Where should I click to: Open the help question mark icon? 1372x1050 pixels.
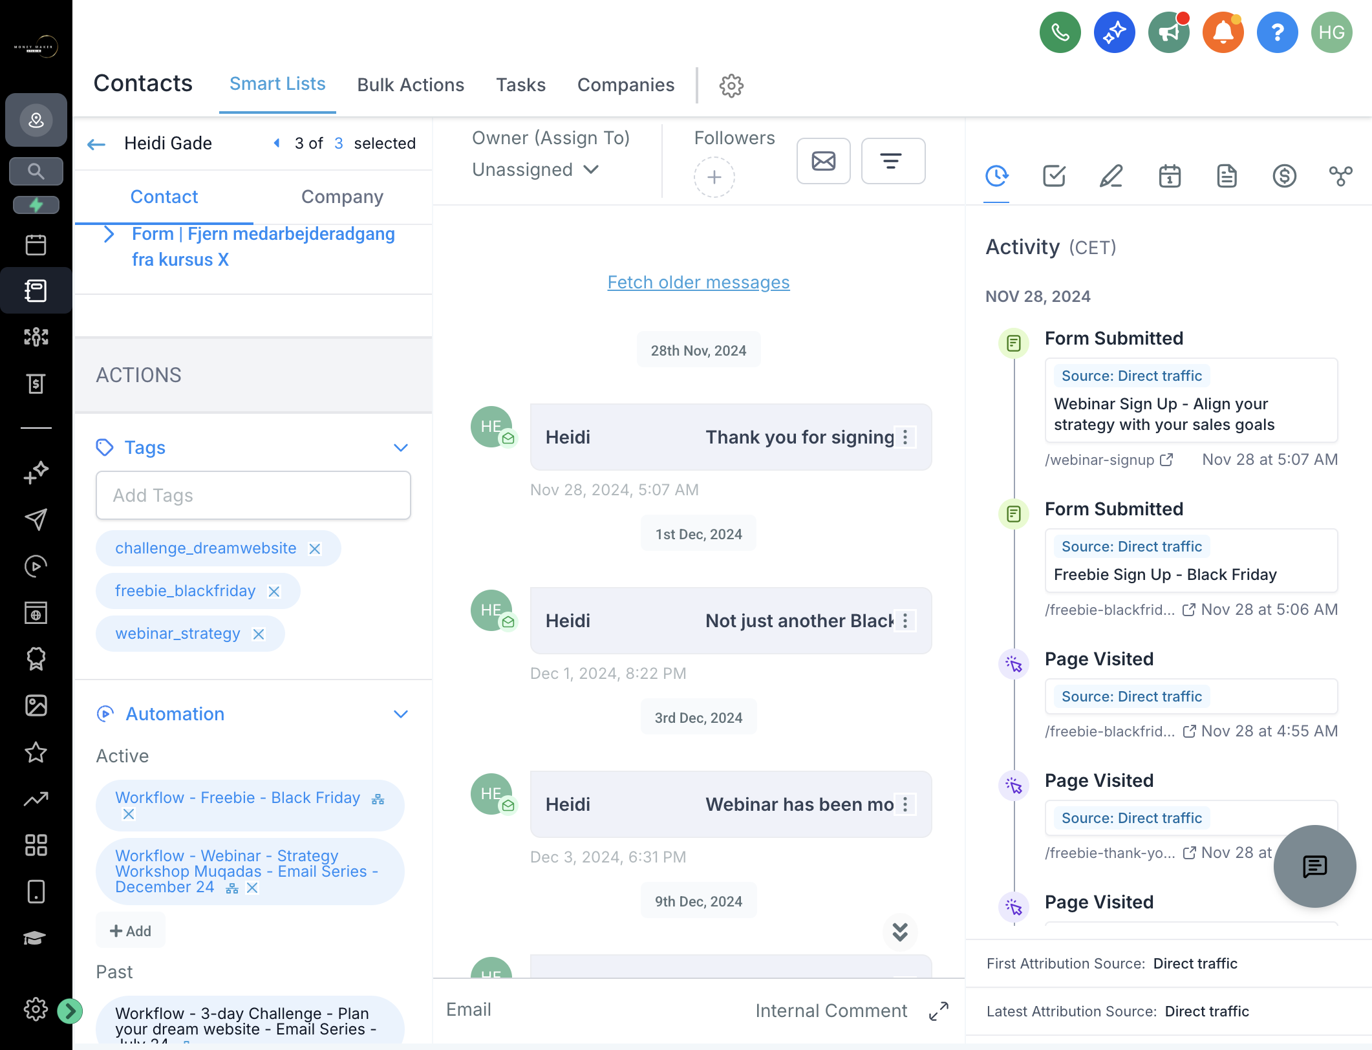(x=1277, y=32)
